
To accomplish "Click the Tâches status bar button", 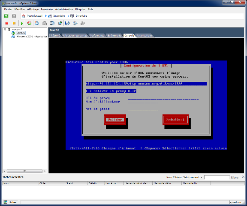I will (x=11, y=202).
